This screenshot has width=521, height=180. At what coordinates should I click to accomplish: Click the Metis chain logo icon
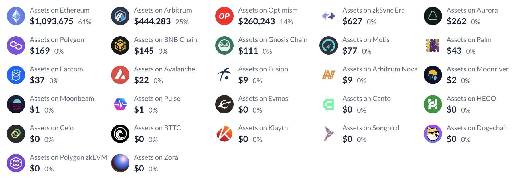point(329,45)
